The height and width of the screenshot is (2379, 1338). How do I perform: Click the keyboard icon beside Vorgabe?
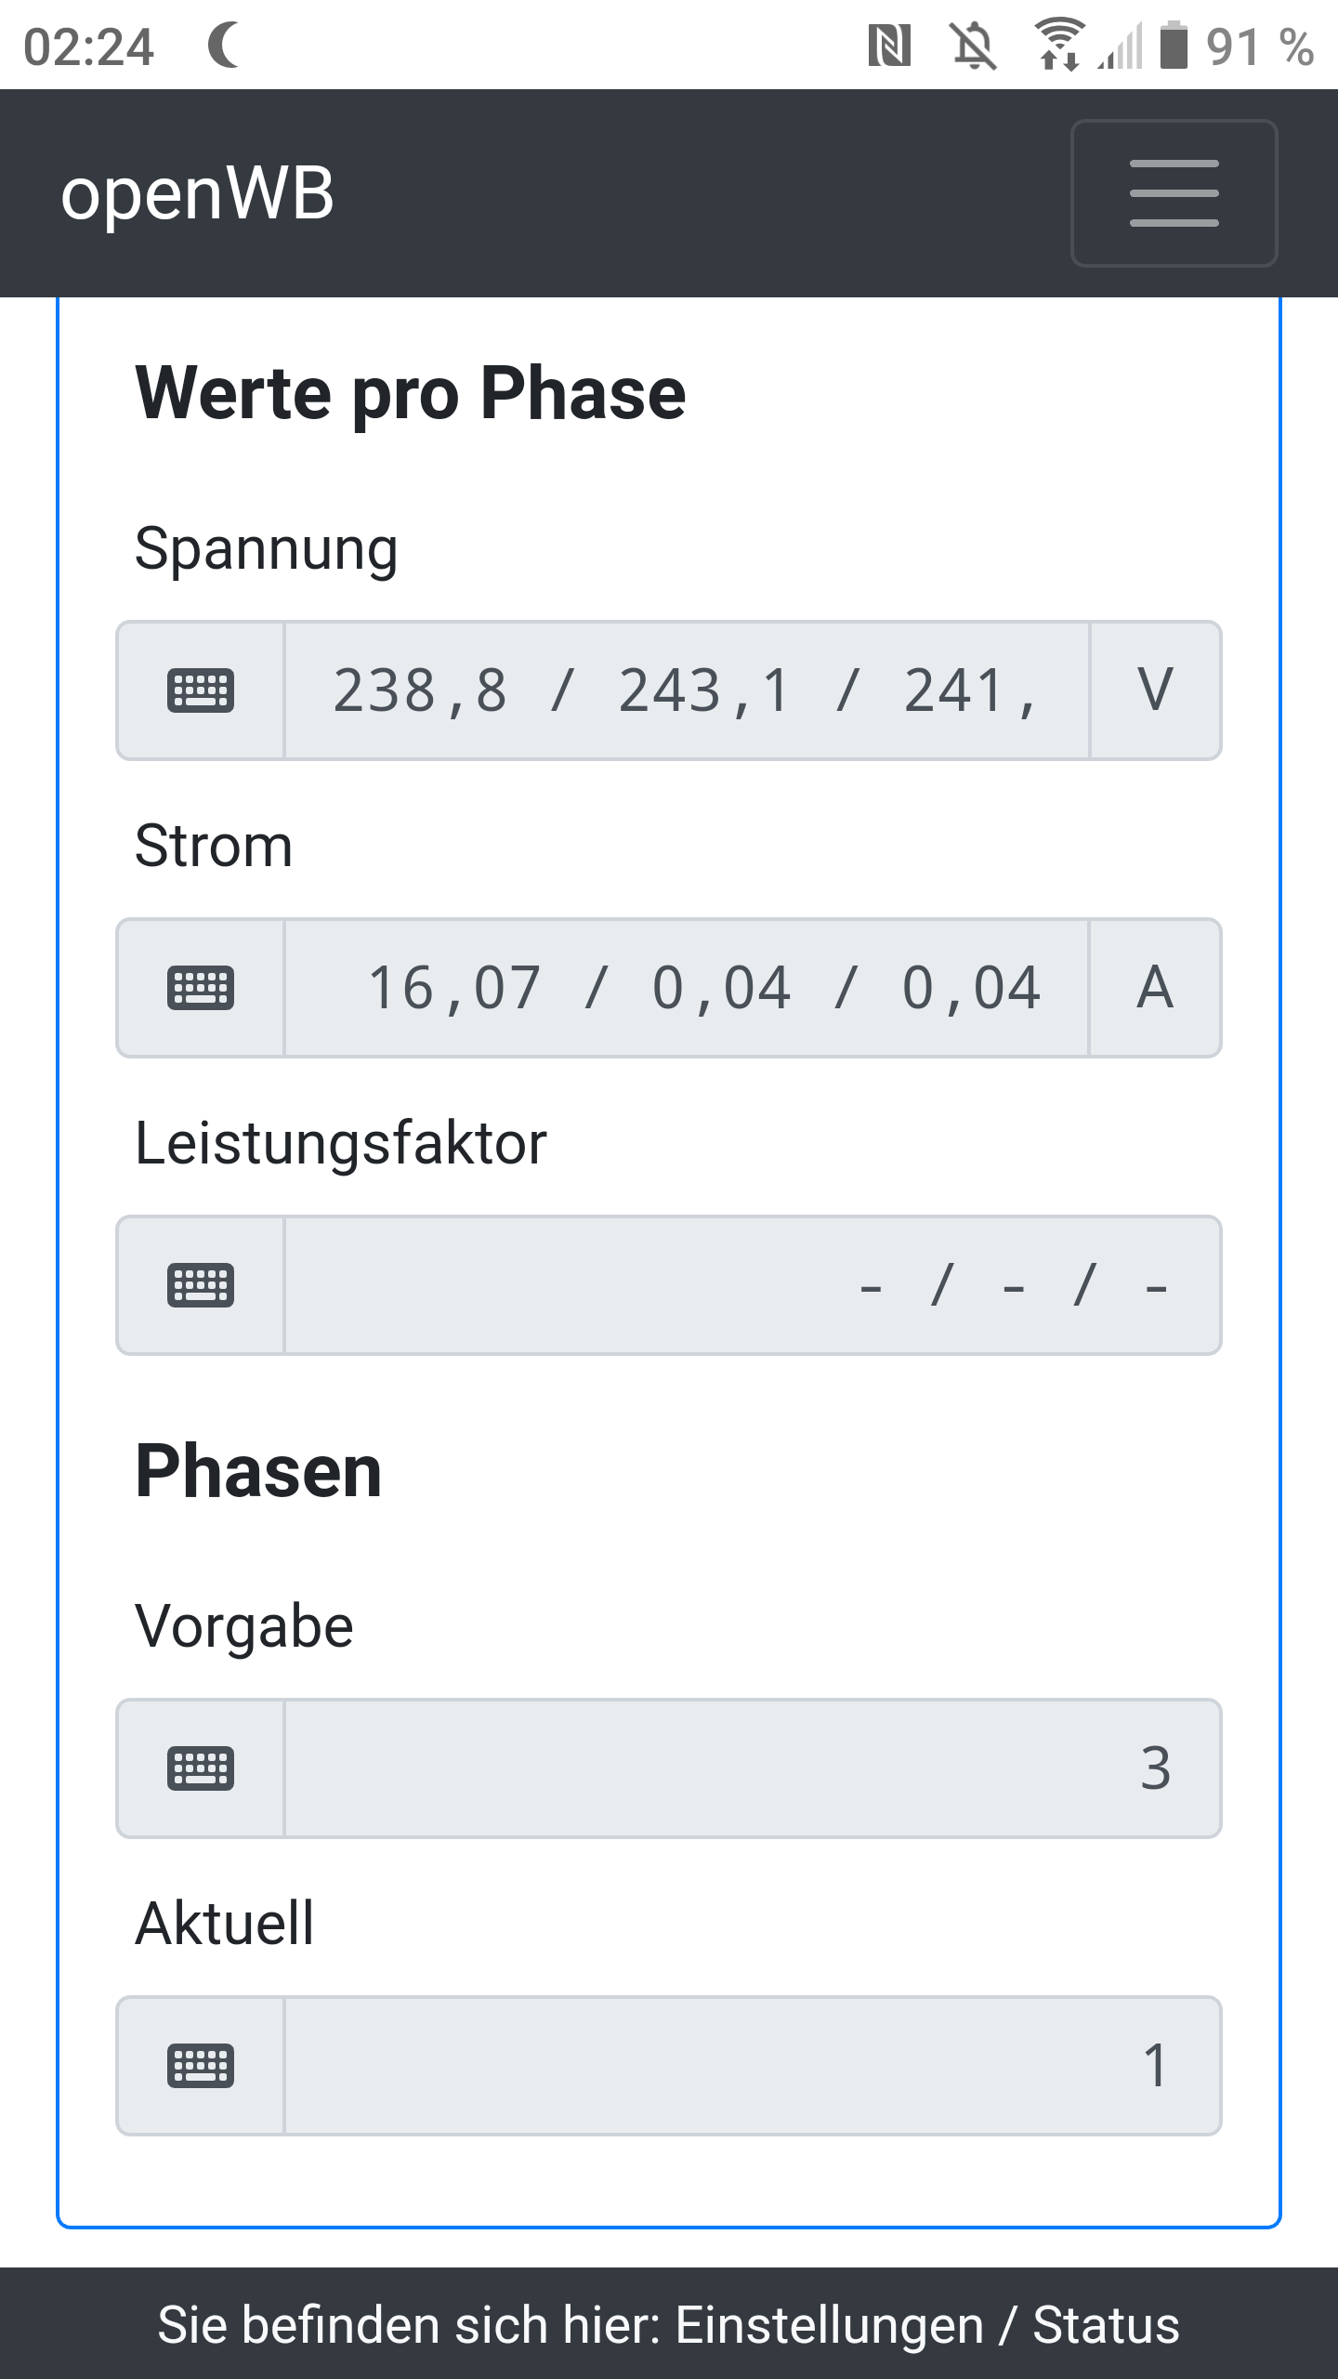[201, 1768]
